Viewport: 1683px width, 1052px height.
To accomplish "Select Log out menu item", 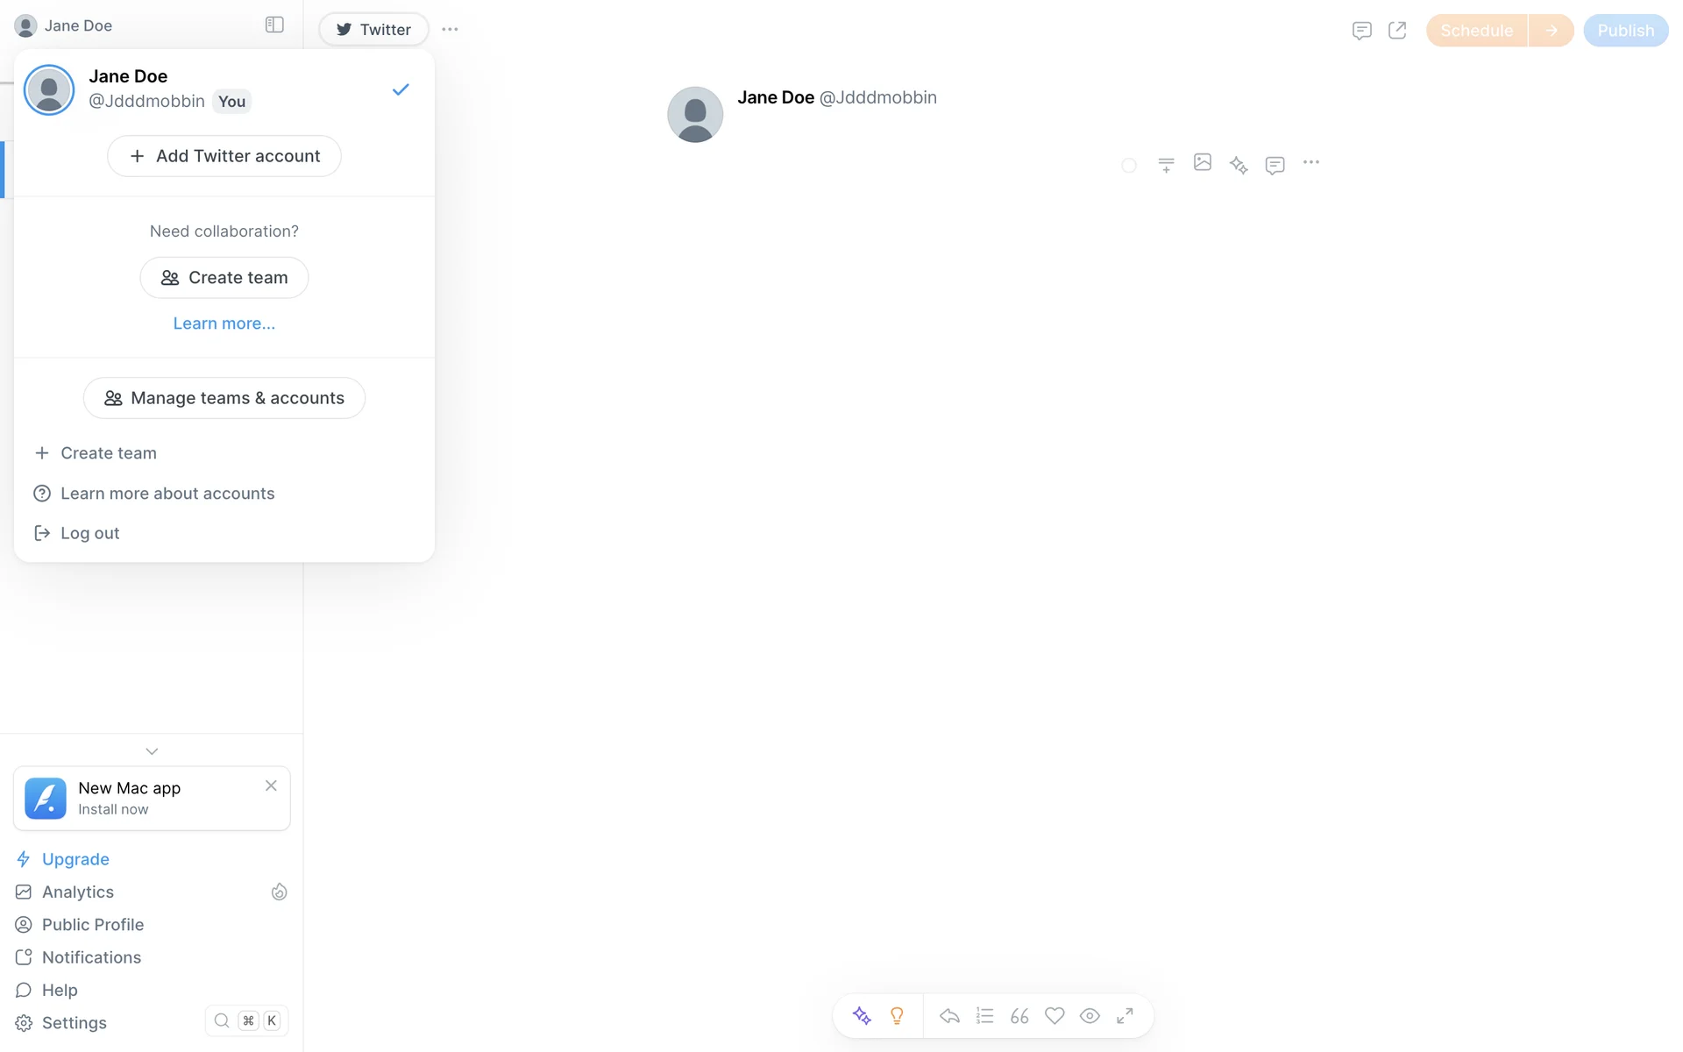I will [89, 533].
